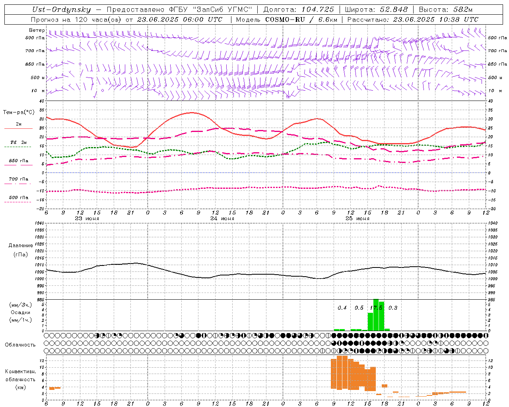
Task: Click 'Рассчитано: 23.06.2025 10:38 UTC' timestamp
Action: pyautogui.click(x=413, y=19)
